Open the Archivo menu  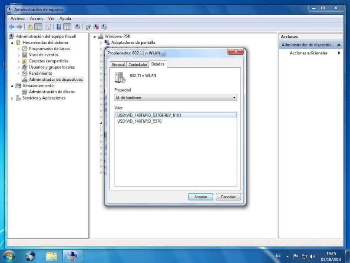(x=17, y=19)
